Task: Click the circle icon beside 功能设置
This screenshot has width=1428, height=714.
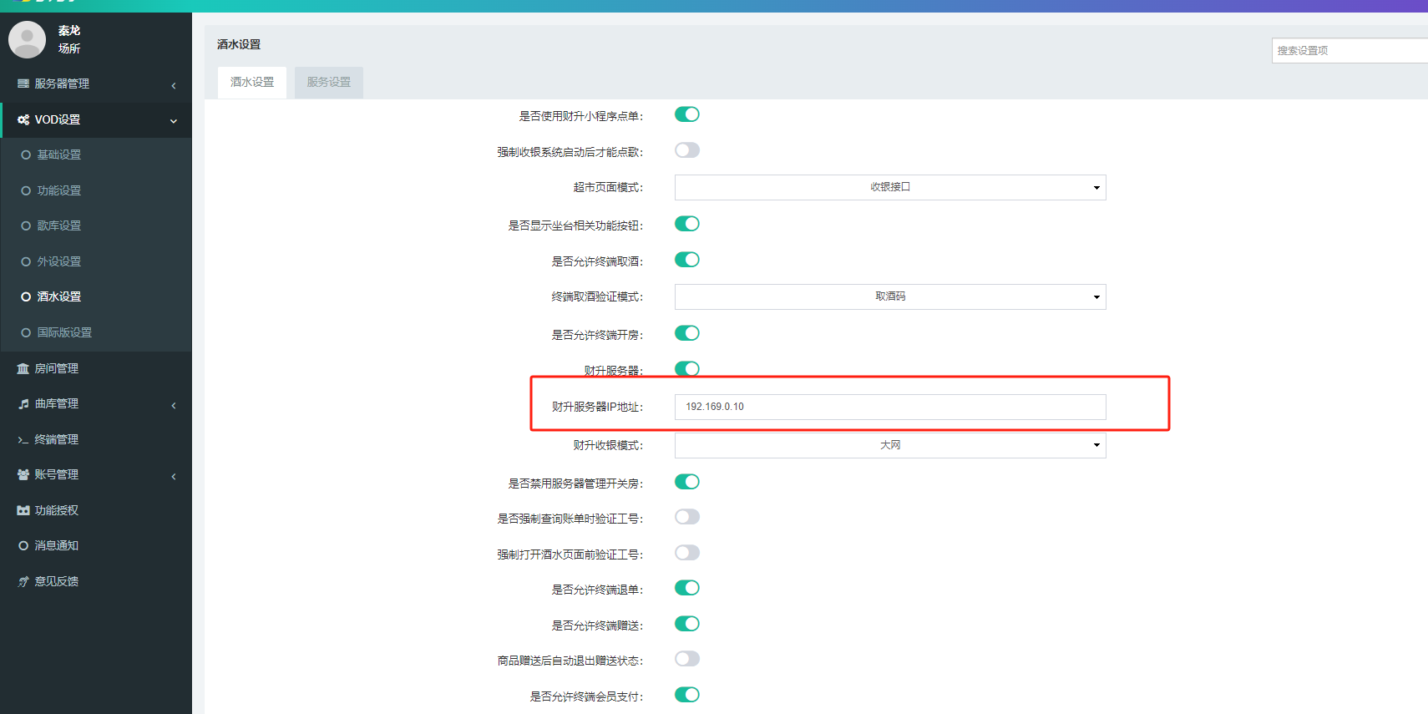Action: [x=26, y=190]
